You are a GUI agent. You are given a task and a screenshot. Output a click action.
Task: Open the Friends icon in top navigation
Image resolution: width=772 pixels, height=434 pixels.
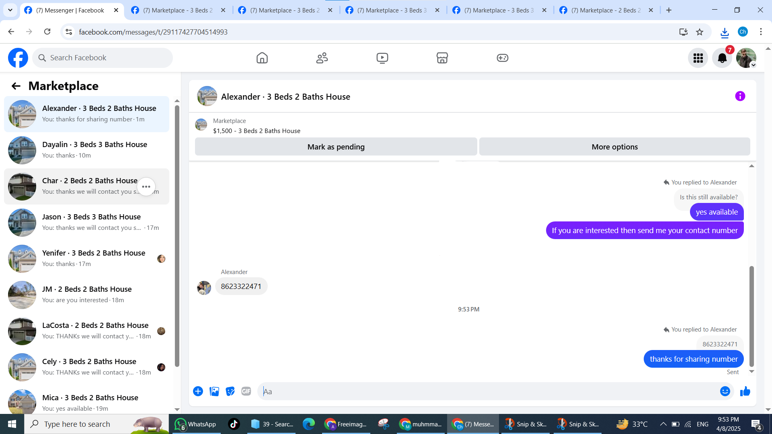(x=322, y=58)
